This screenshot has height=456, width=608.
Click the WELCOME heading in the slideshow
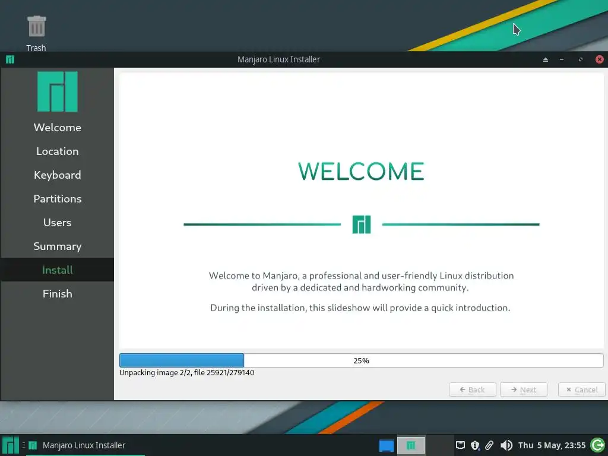tap(361, 172)
